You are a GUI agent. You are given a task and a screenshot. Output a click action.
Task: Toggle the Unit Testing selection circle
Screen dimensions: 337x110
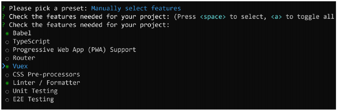7,92
